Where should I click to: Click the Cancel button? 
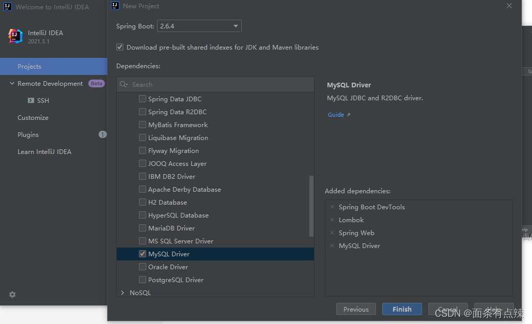point(448,309)
